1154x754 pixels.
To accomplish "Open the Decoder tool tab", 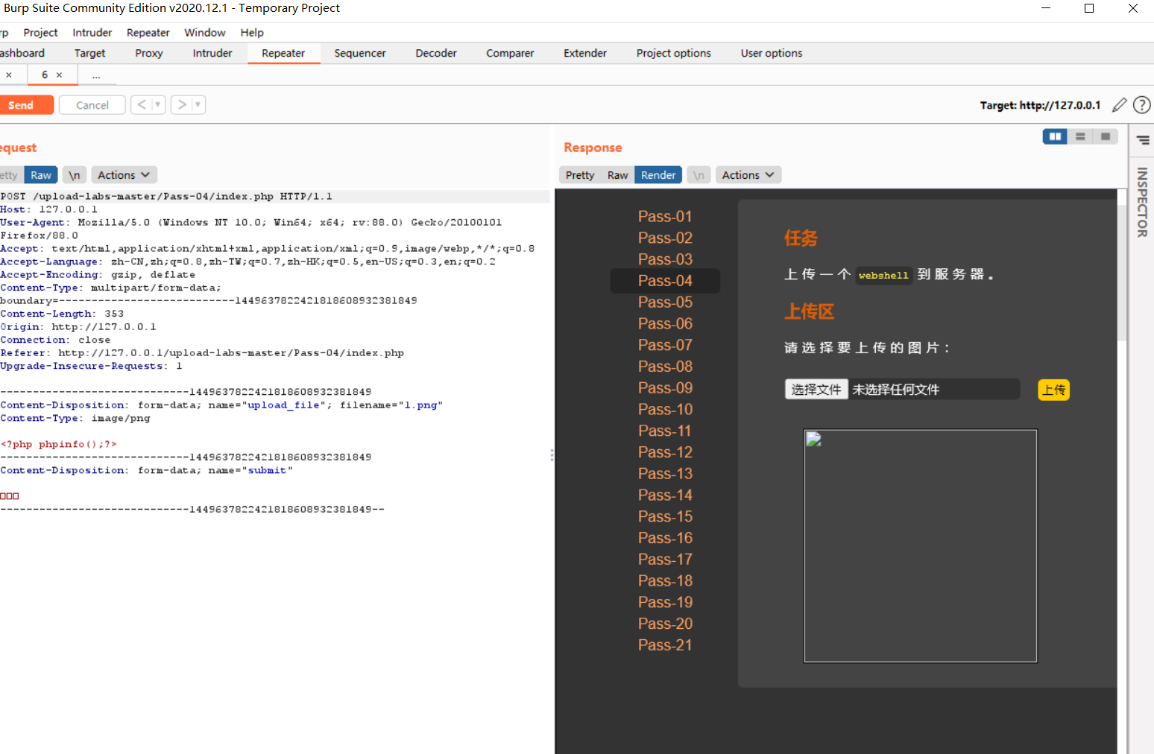I will (x=436, y=54).
